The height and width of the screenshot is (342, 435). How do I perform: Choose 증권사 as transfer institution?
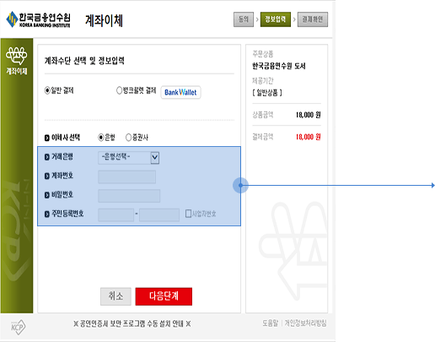coord(128,138)
